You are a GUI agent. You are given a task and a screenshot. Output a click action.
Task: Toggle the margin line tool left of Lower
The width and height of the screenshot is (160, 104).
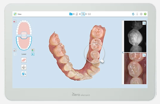[x=15, y=50]
